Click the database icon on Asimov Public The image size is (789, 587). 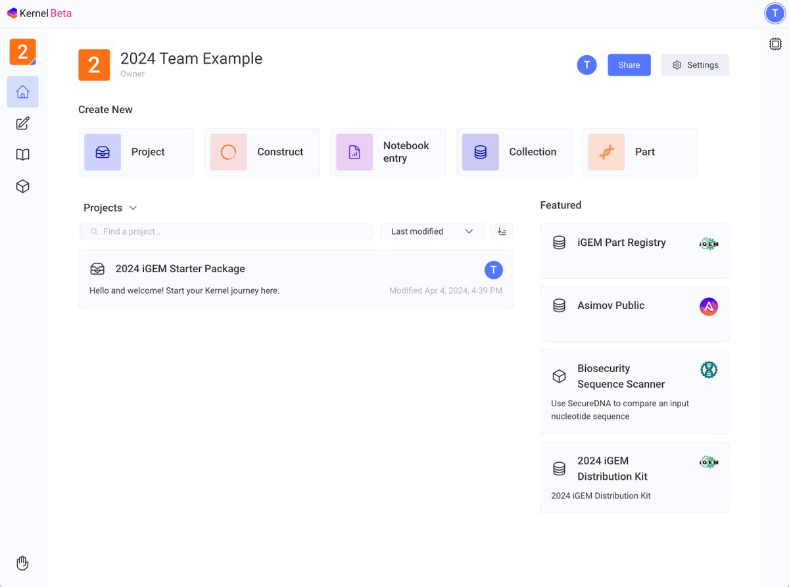[559, 306]
